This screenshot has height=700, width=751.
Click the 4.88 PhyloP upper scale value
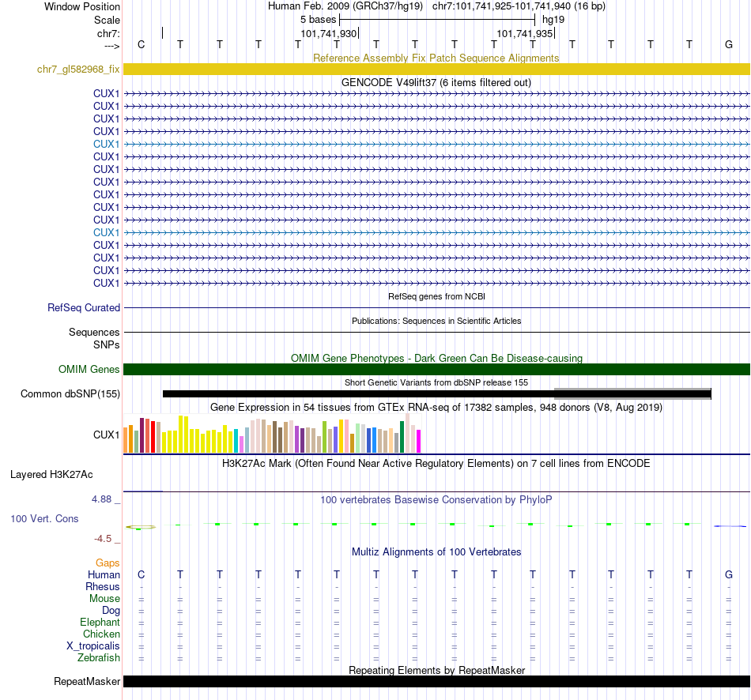(101, 499)
